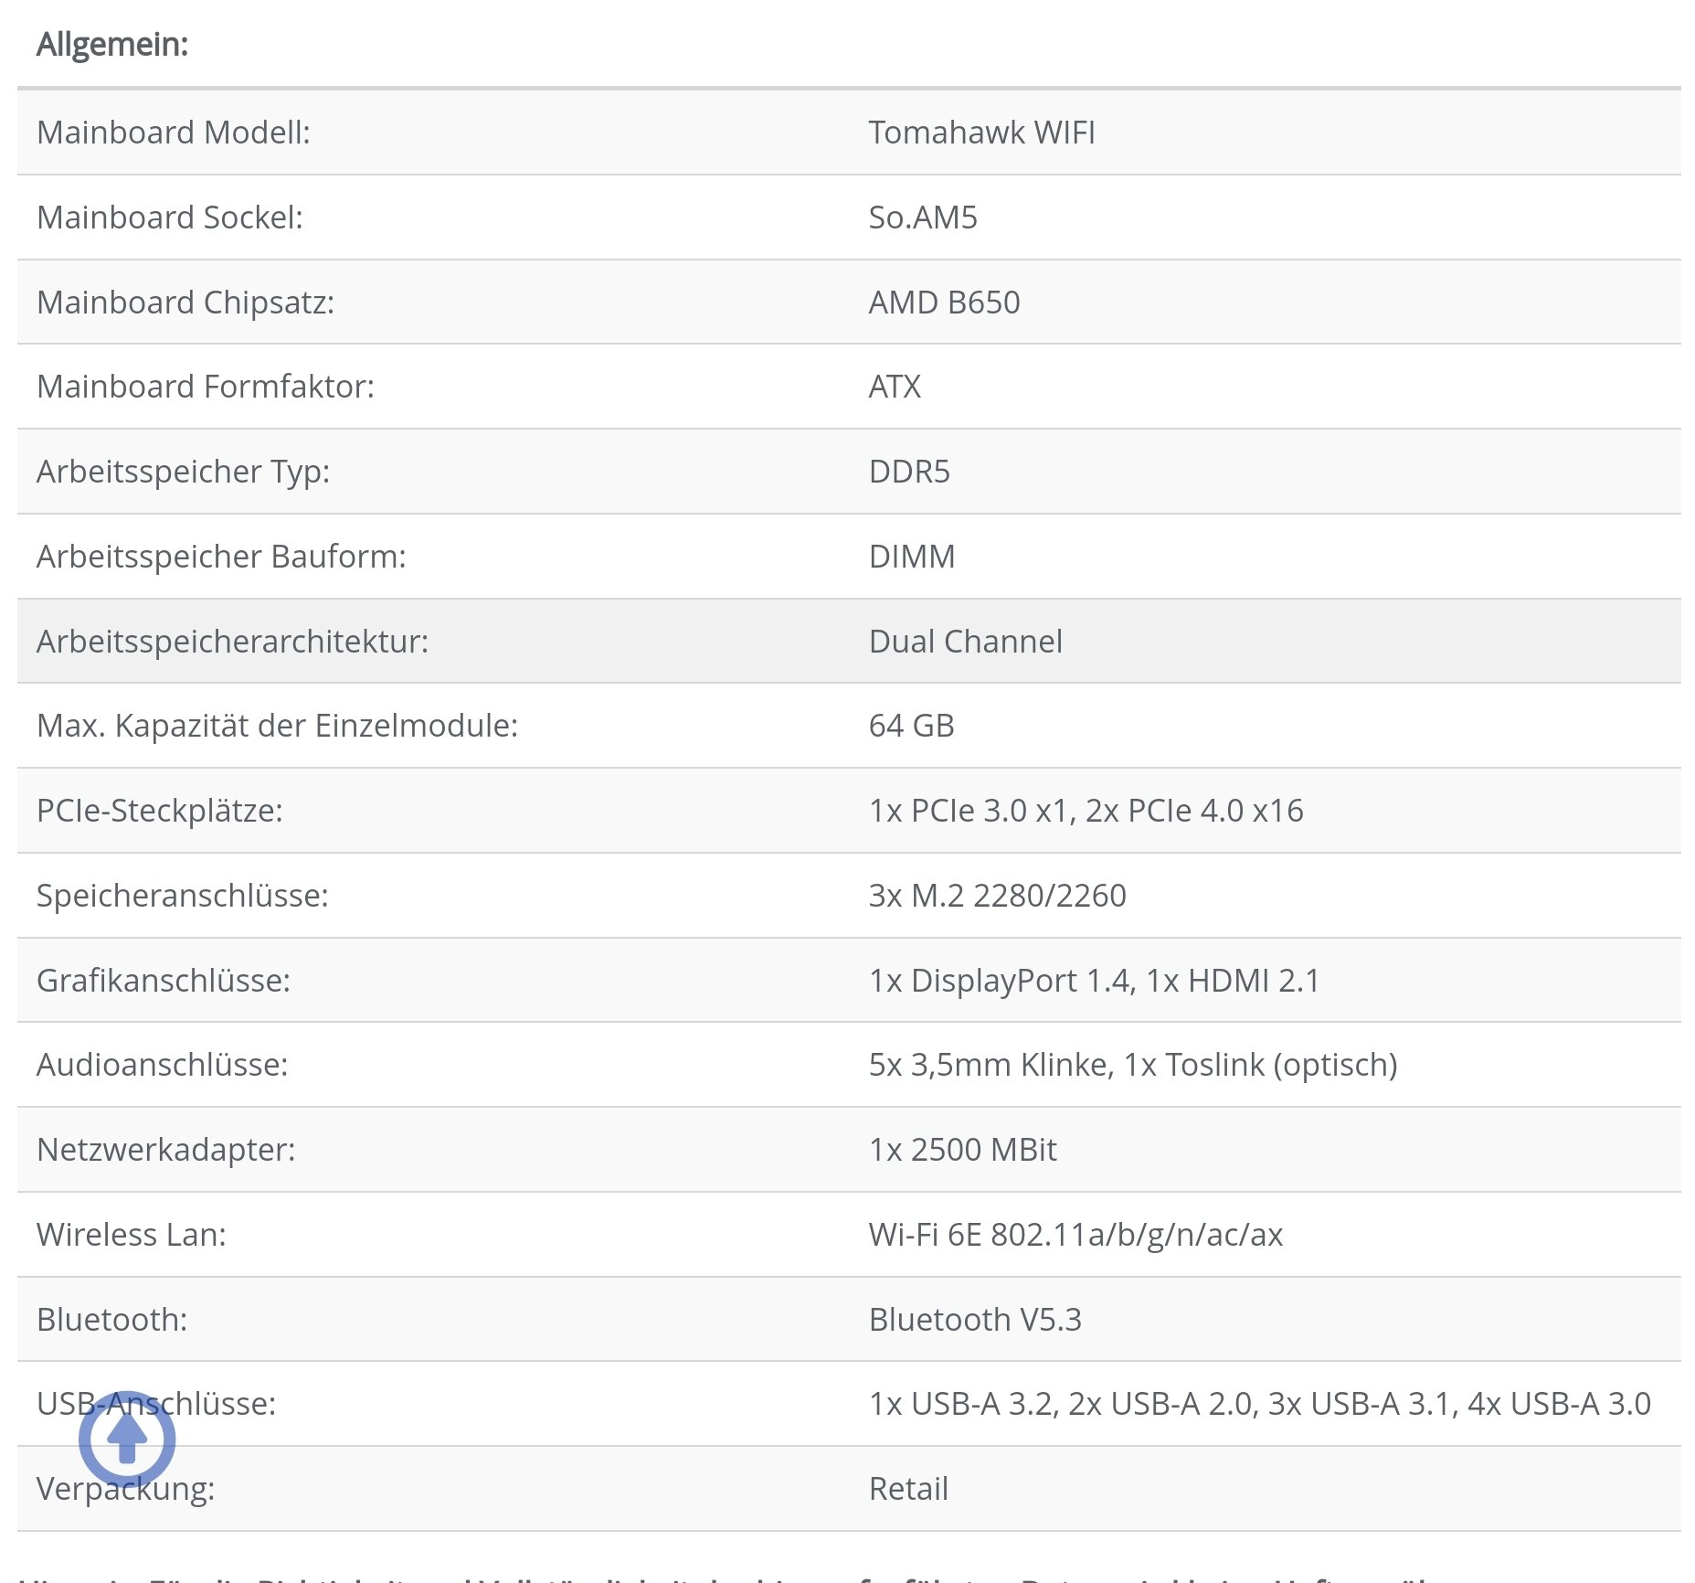Screen dimensions: 1695x1583
Task: Click the 'Netzwerkadapter:' label
Action: [x=166, y=1150]
